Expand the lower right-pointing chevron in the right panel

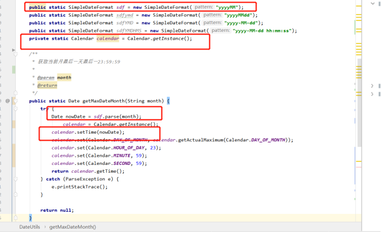(372, 94)
